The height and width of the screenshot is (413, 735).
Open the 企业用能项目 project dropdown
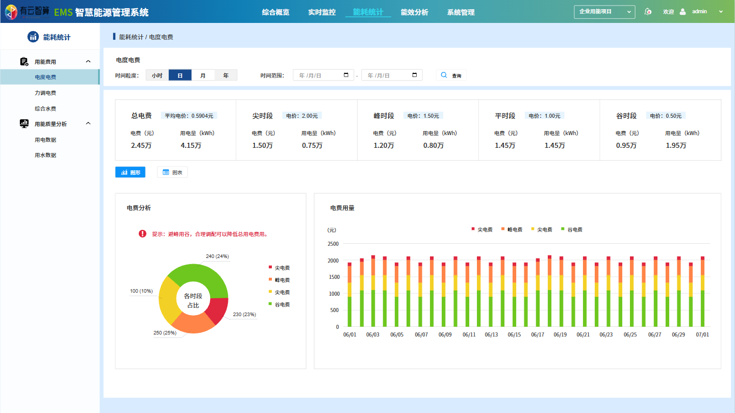(x=604, y=12)
